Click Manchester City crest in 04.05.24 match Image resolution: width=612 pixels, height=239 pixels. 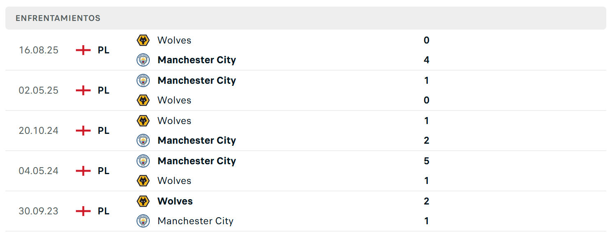[x=143, y=161]
